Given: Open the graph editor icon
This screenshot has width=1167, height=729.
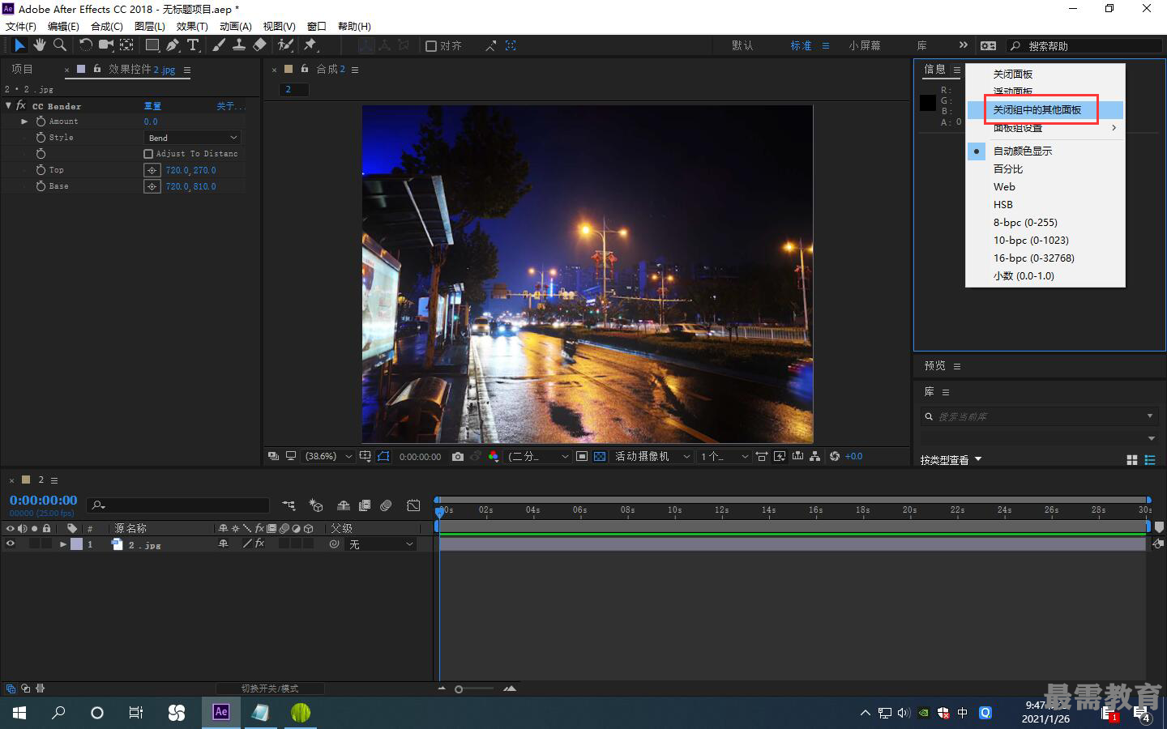Looking at the screenshot, I should tap(413, 505).
